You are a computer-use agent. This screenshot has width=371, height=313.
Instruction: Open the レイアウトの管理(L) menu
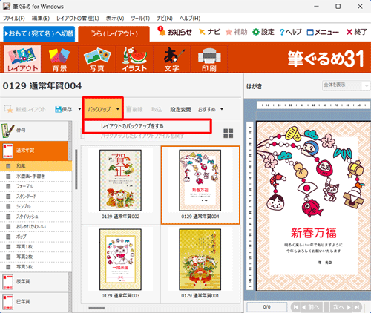(78, 19)
